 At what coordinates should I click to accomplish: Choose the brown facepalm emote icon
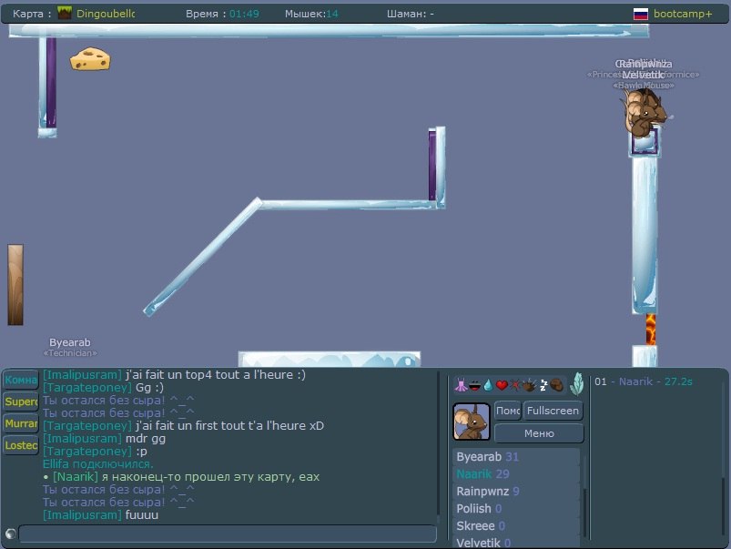click(x=556, y=385)
